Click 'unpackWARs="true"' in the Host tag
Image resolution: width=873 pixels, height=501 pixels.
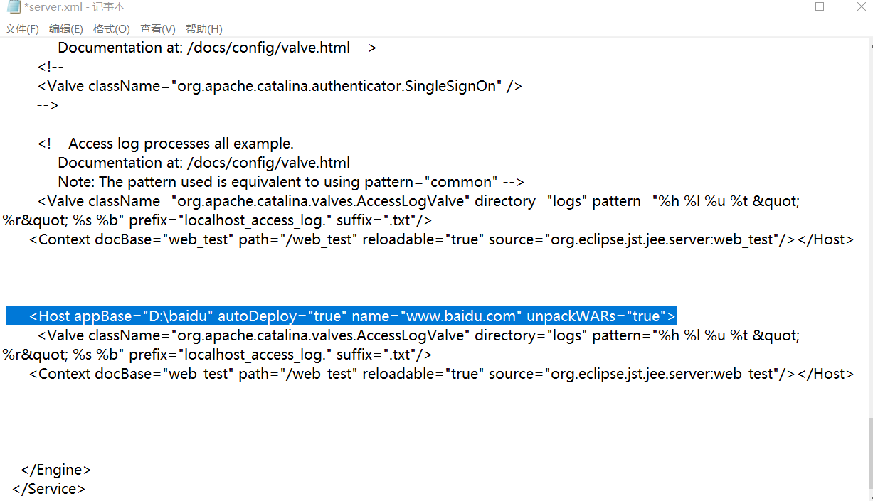click(x=597, y=316)
